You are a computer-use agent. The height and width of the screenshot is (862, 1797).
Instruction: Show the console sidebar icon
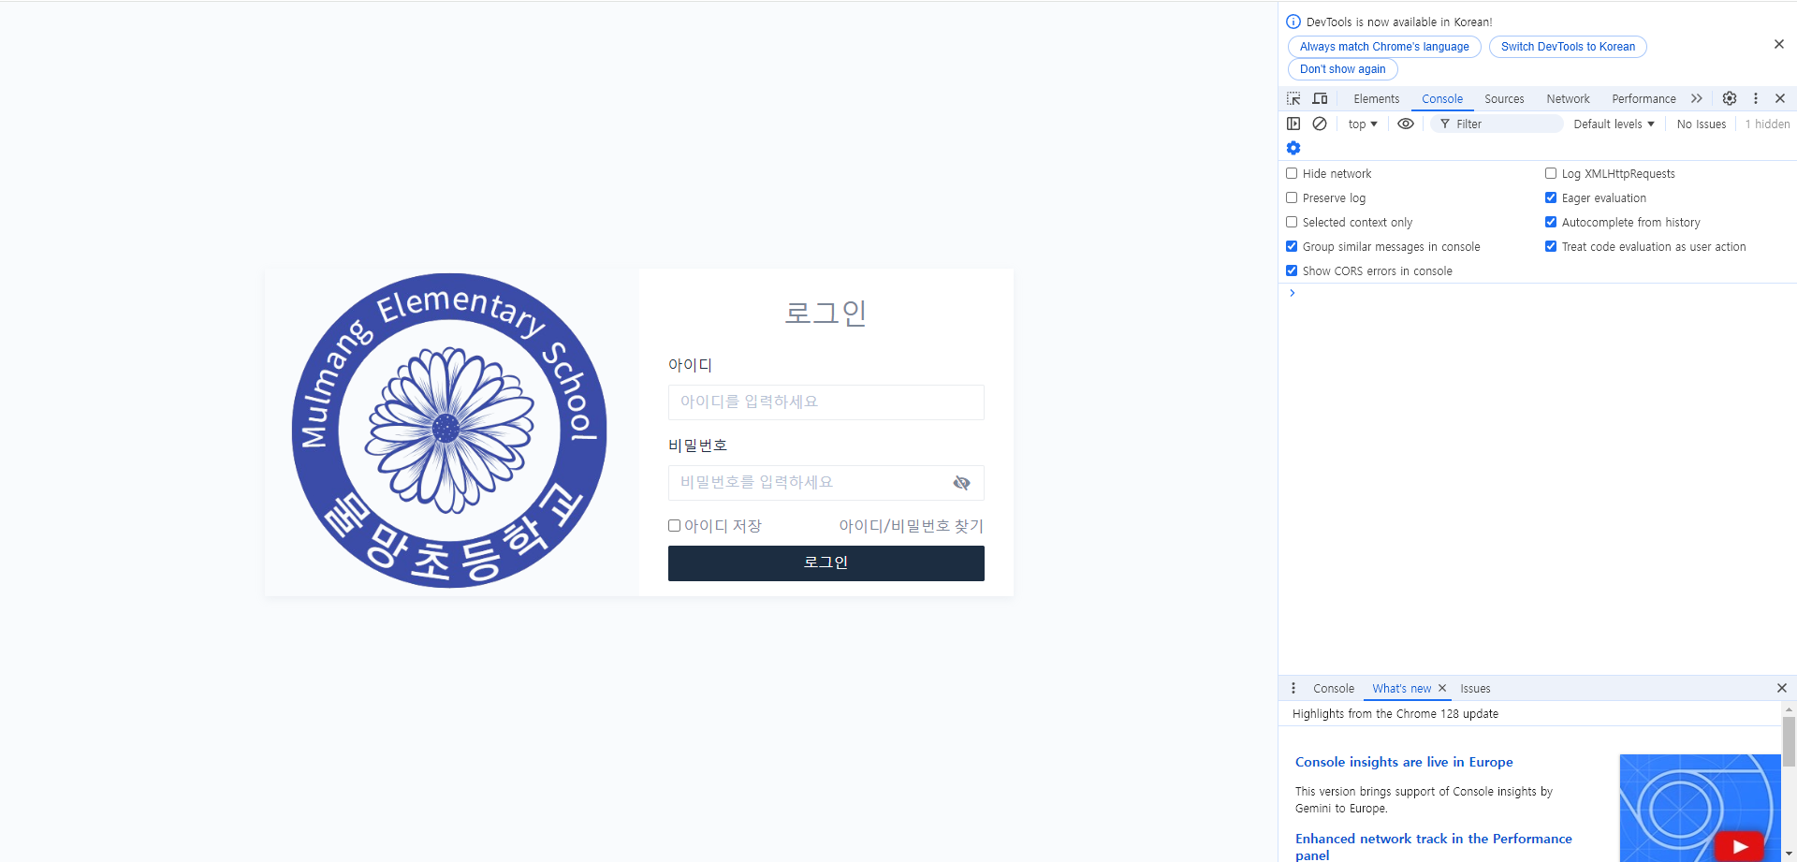(x=1293, y=124)
